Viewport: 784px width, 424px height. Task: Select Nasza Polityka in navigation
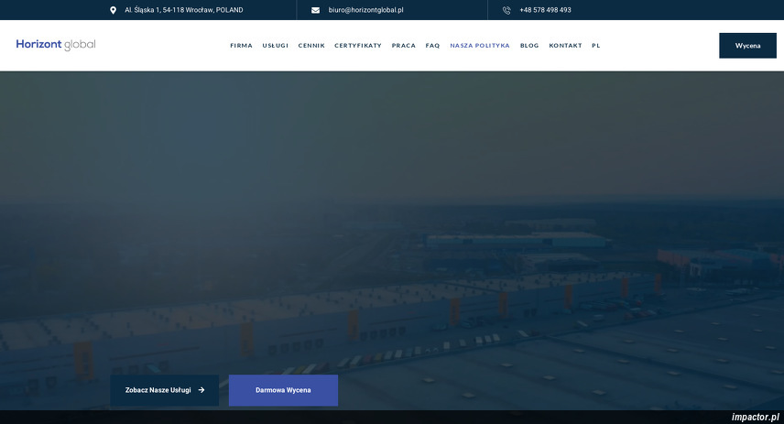click(480, 45)
